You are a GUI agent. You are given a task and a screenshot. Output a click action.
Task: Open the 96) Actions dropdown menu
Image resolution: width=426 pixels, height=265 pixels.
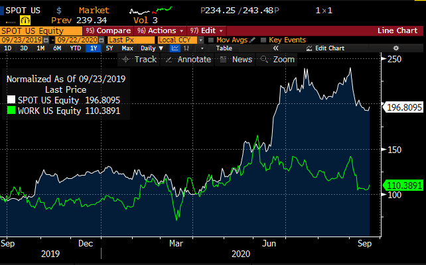click(x=159, y=30)
